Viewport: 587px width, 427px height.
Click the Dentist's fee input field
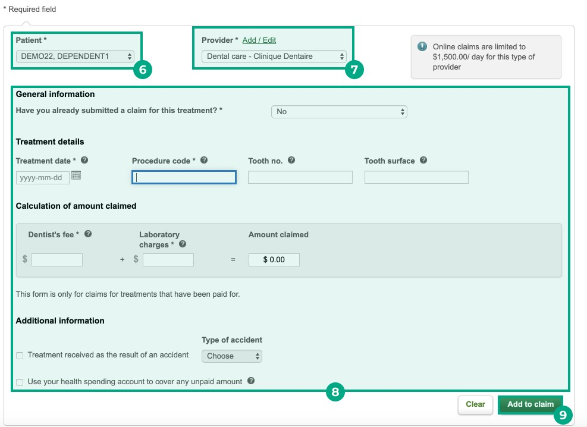(x=57, y=259)
